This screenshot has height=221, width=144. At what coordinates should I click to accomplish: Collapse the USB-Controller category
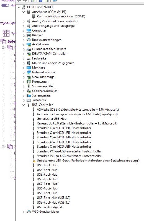point(24,105)
